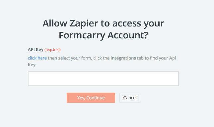Click the 'Allow Zapier to access your' heading line

tap(103, 23)
